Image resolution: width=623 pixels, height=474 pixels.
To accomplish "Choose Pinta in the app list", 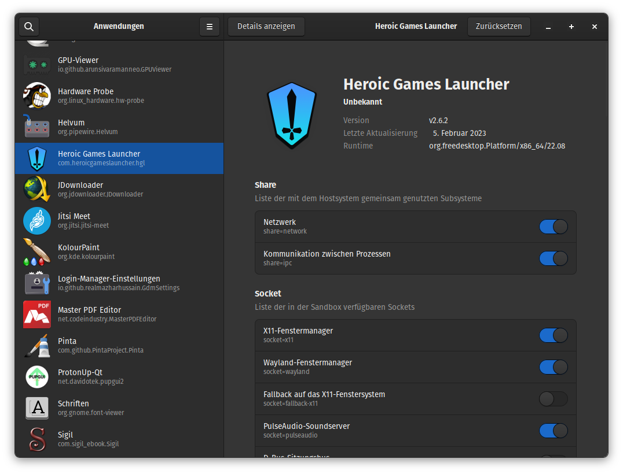I will pyautogui.click(x=119, y=346).
